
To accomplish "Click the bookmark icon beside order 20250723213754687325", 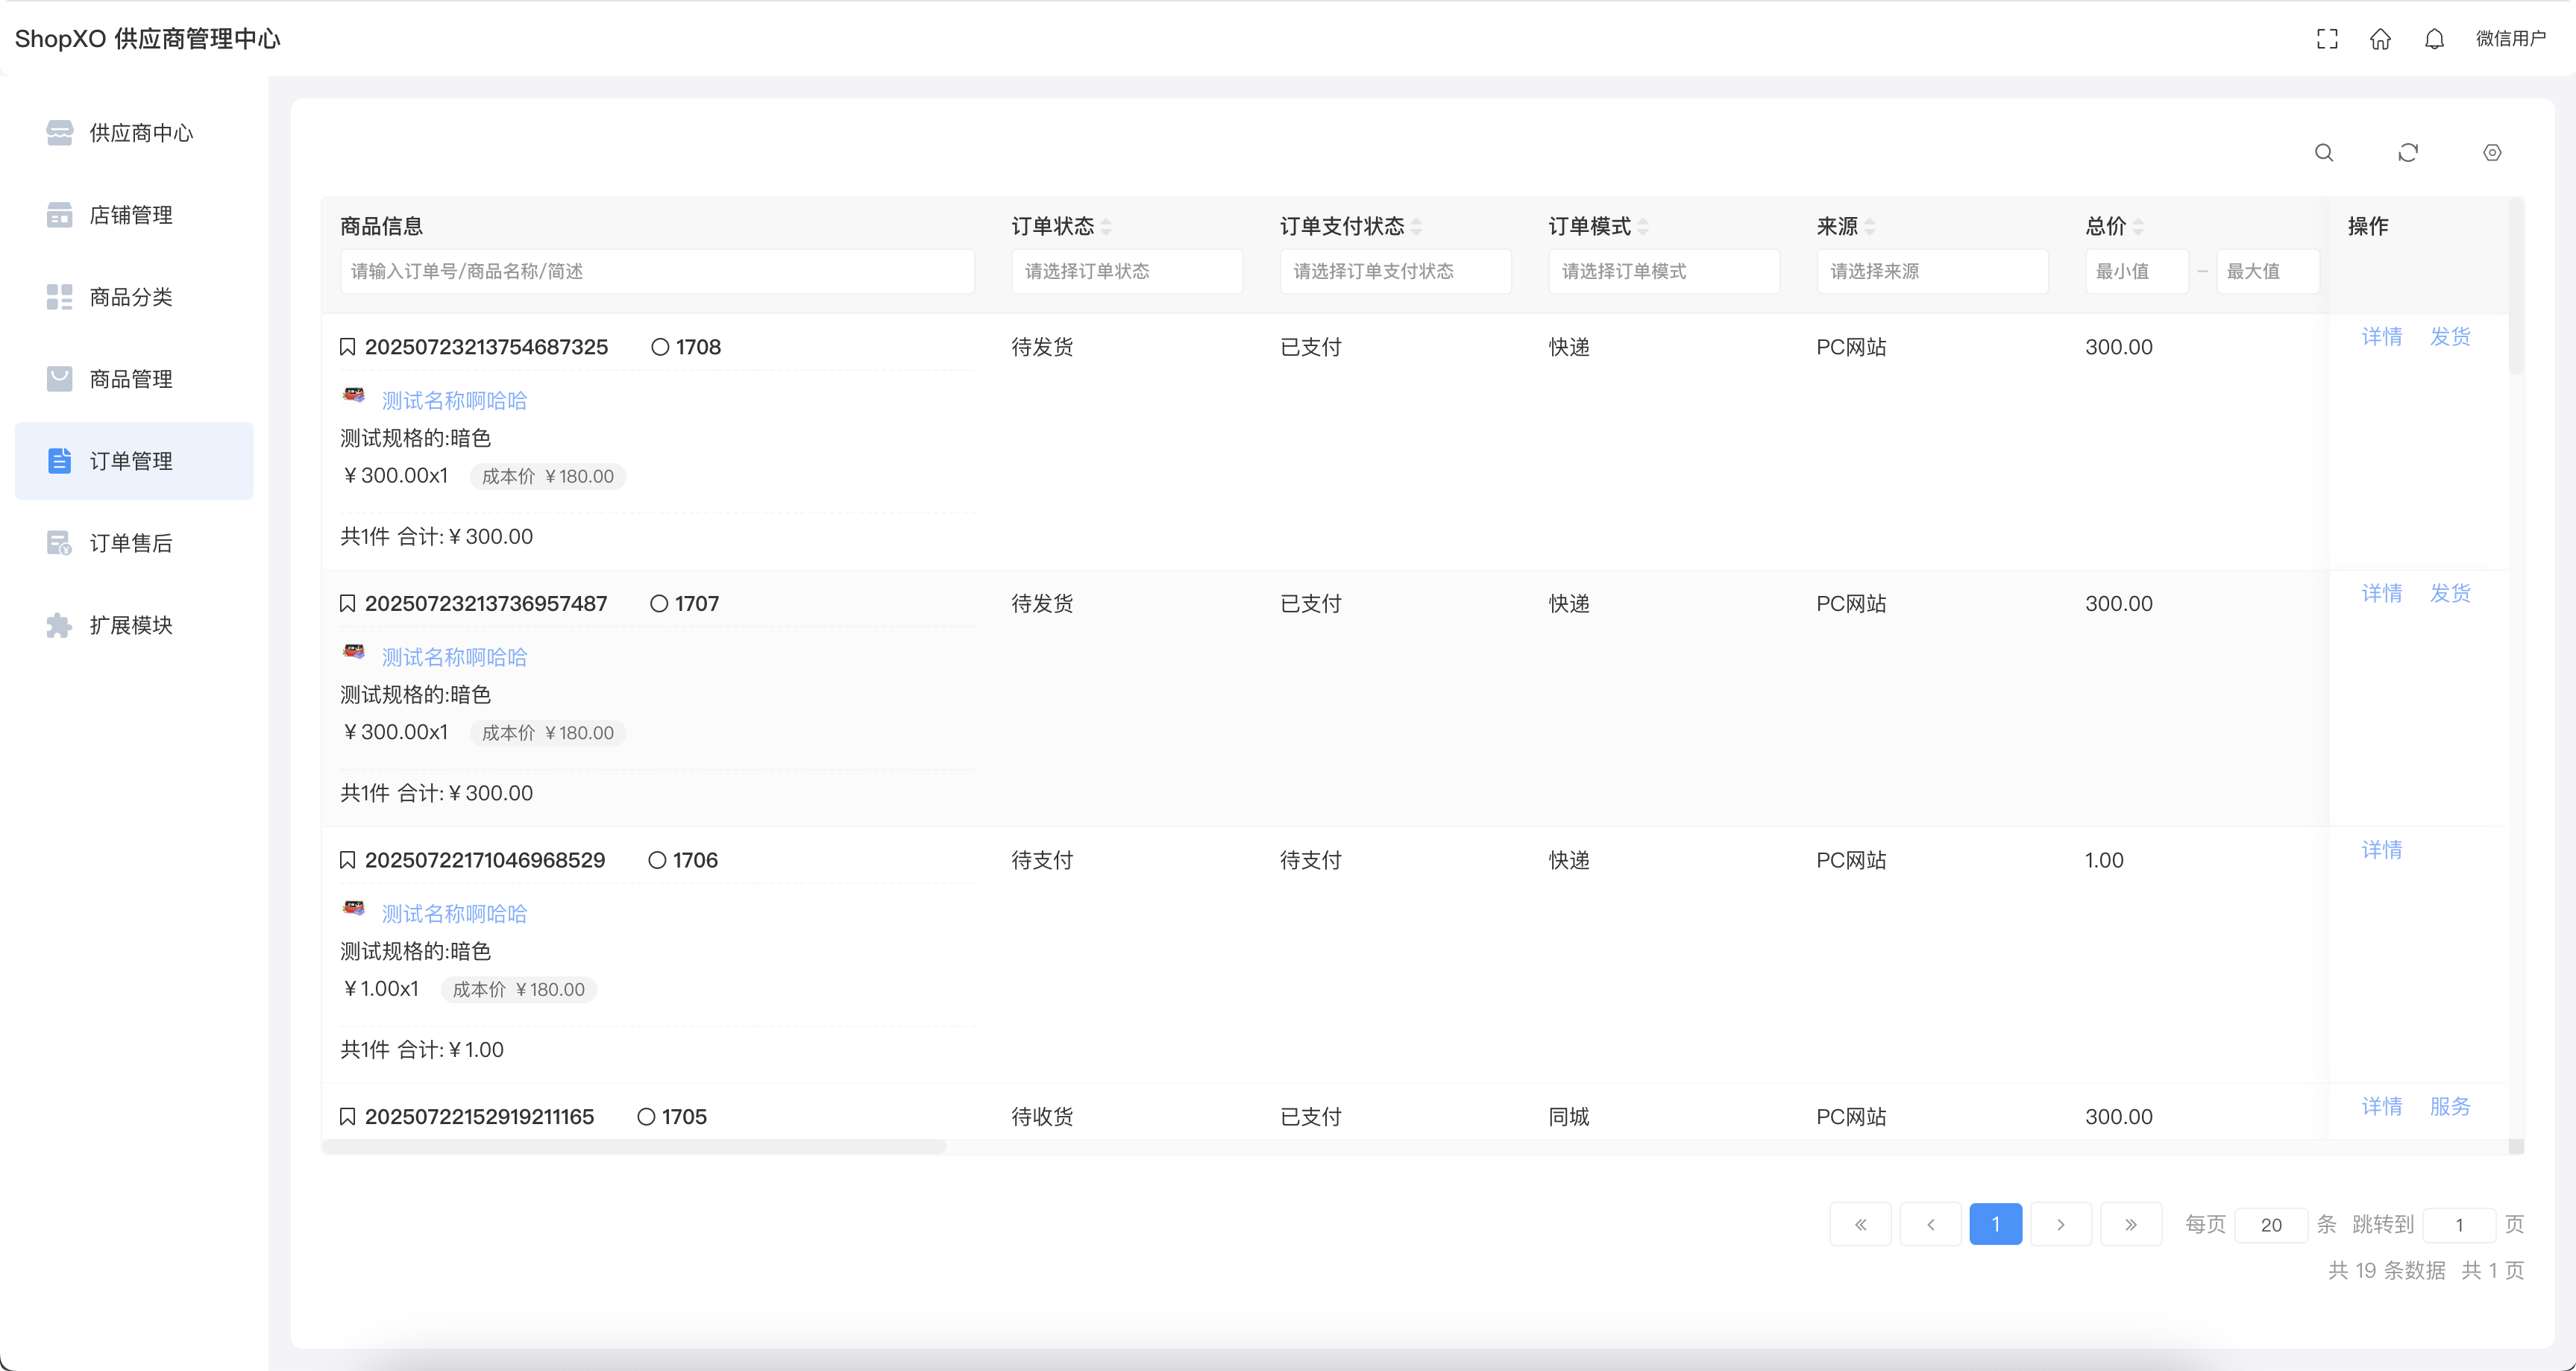I will tap(348, 347).
